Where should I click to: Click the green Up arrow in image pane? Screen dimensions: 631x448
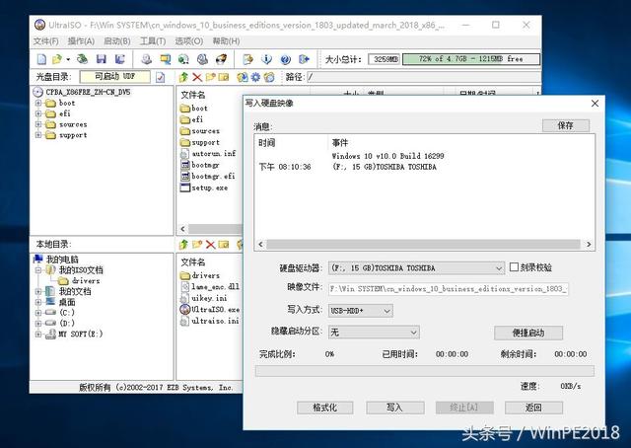[184, 77]
